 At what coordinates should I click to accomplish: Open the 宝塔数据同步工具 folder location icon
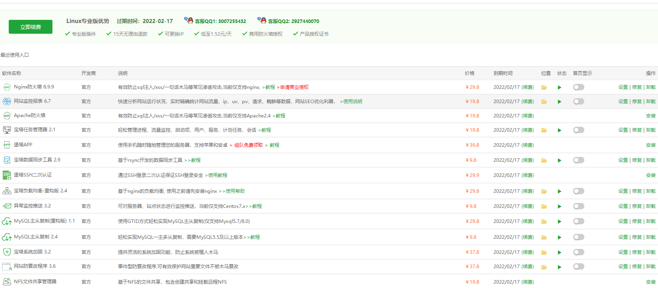pos(544,160)
